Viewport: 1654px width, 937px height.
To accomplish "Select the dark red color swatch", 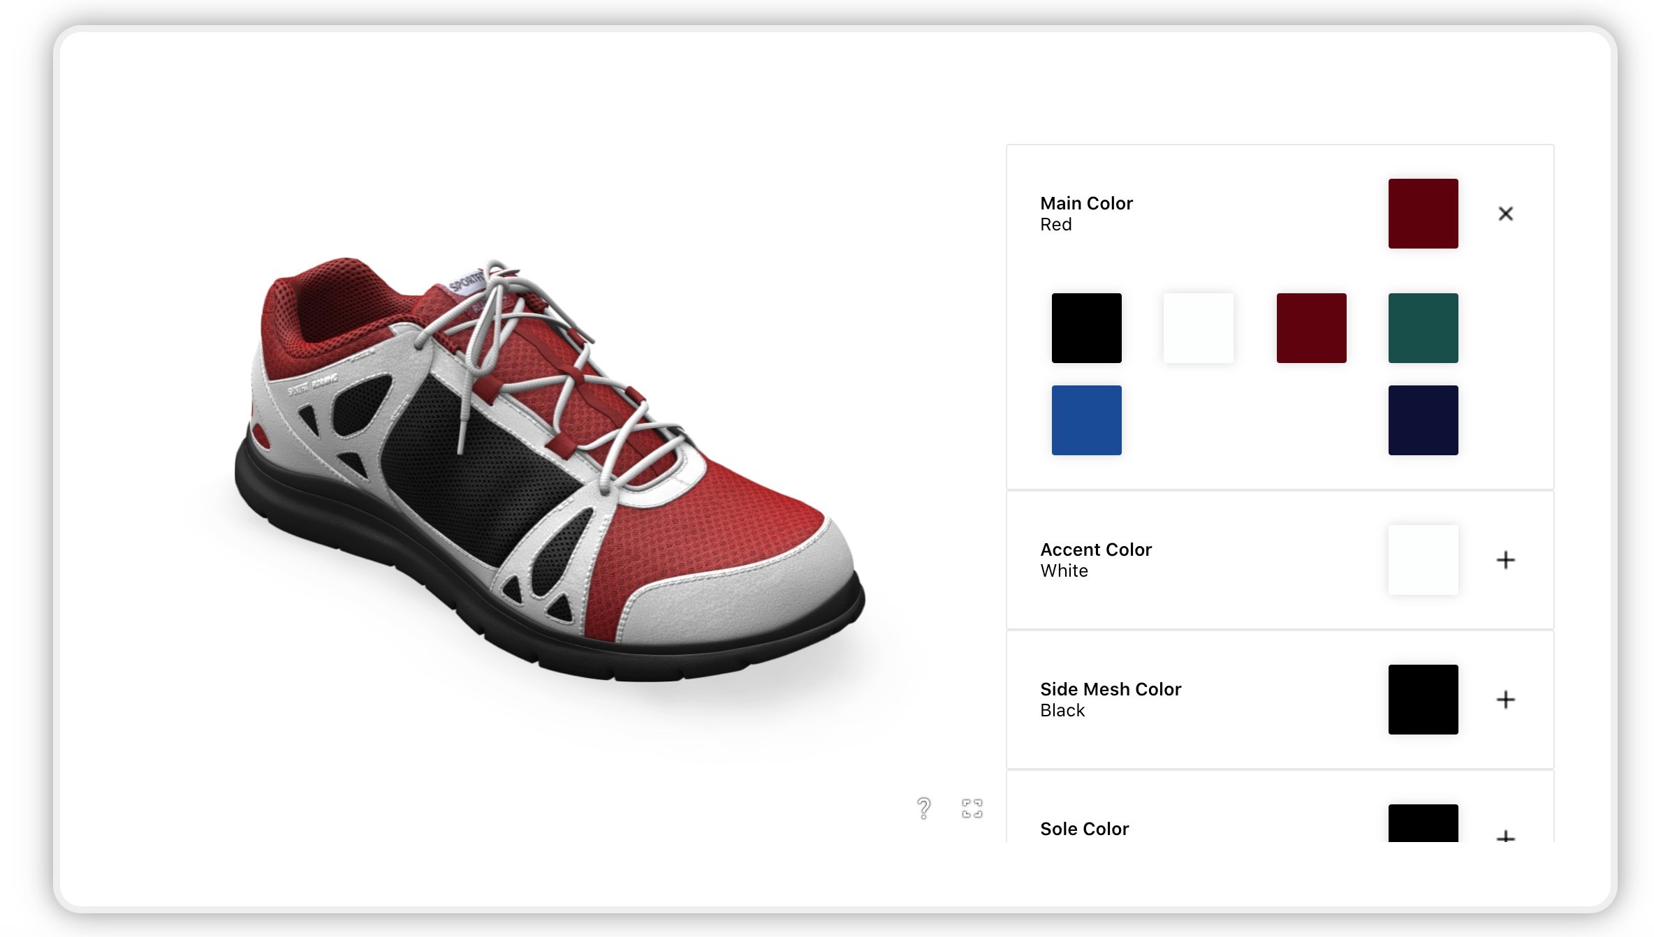I will click(1311, 327).
